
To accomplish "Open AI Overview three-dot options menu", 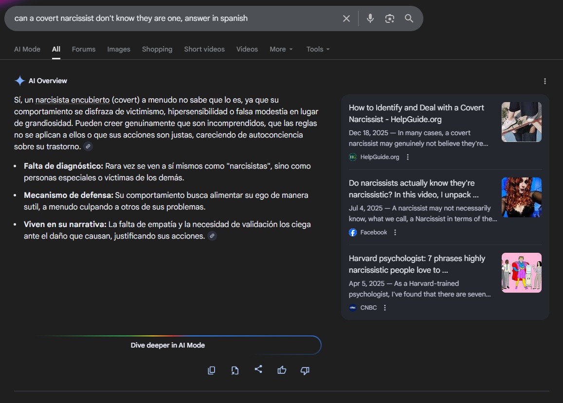I will pyautogui.click(x=545, y=81).
